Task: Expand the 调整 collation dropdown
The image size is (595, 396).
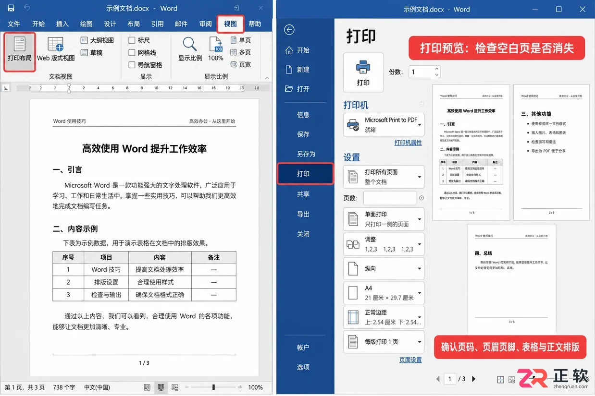Action: (x=384, y=244)
